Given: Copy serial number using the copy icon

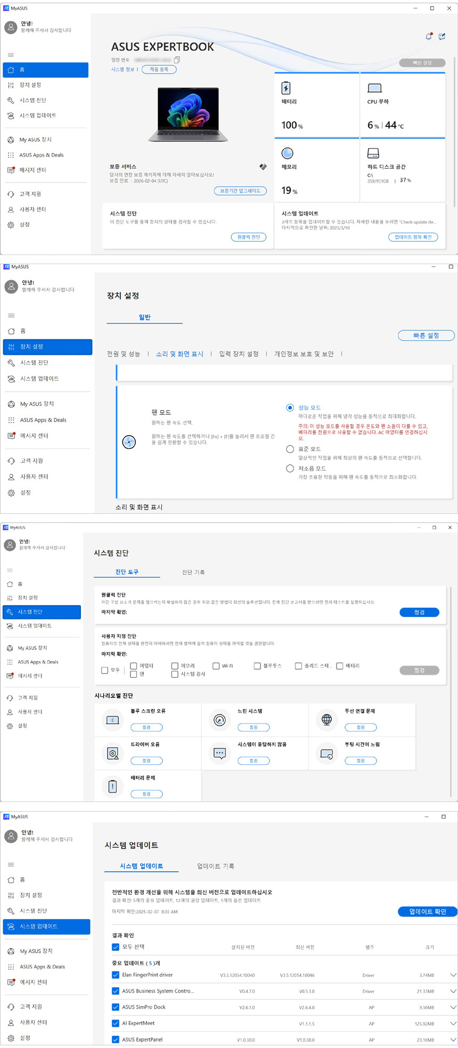Looking at the screenshot, I should click(177, 60).
